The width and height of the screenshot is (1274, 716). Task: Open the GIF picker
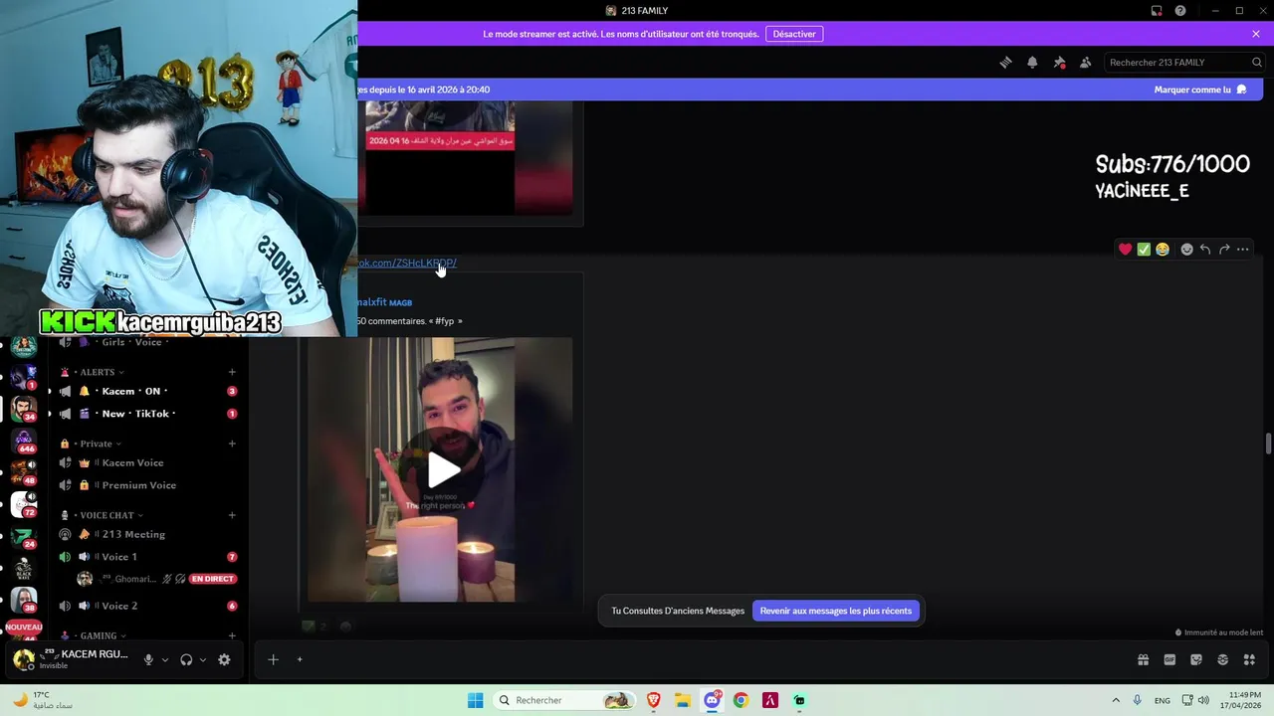(1169, 659)
